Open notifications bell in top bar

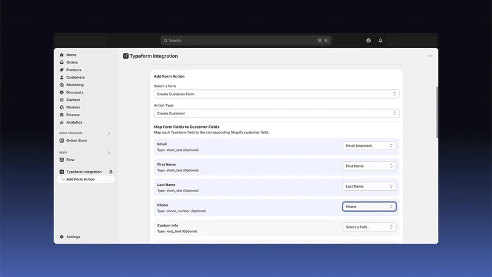coord(380,41)
